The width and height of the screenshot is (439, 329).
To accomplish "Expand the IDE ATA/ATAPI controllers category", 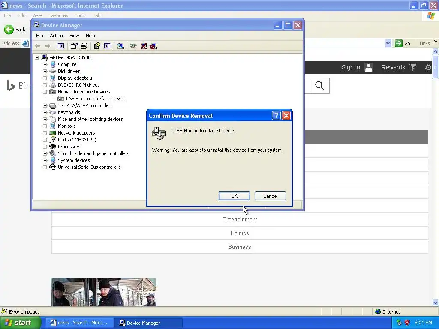I will point(45,105).
